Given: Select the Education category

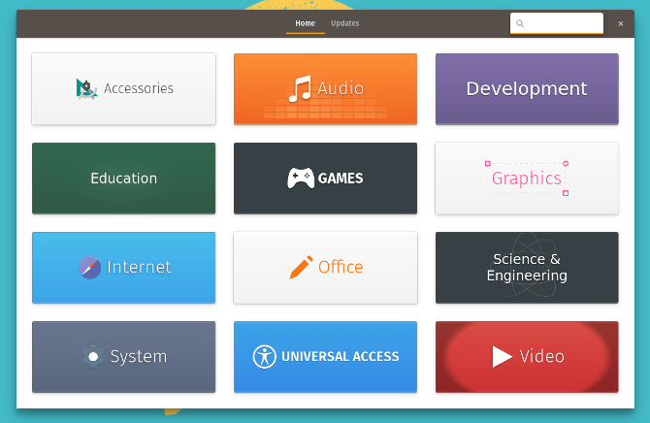Looking at the screenshot, I should 123,179.
